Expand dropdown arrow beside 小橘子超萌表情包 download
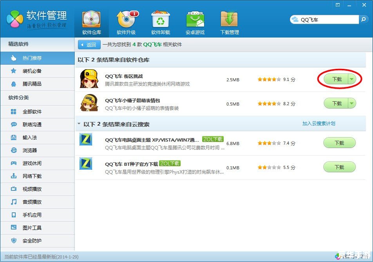 click(351, 103)
